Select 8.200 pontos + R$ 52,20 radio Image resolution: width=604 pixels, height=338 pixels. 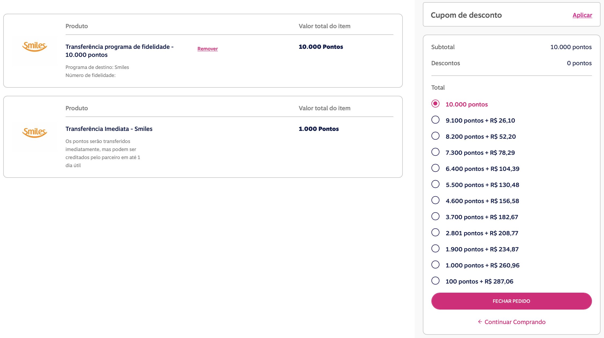click(435, 136)
